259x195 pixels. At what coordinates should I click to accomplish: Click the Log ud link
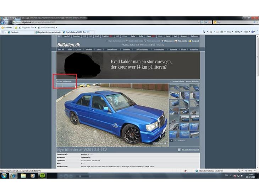(195, 41)
